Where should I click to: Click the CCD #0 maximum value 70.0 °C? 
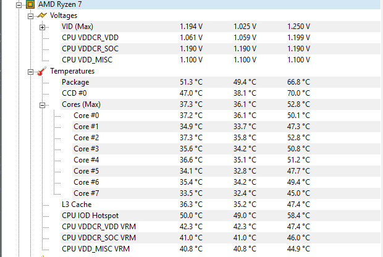pos(299,93)
